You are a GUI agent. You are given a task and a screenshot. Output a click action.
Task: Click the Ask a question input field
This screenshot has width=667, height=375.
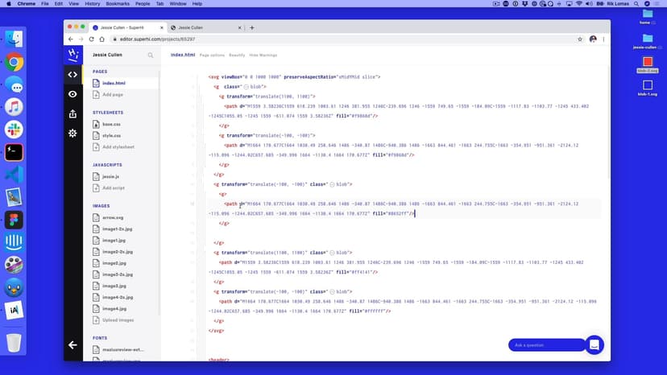pos(546,345)
